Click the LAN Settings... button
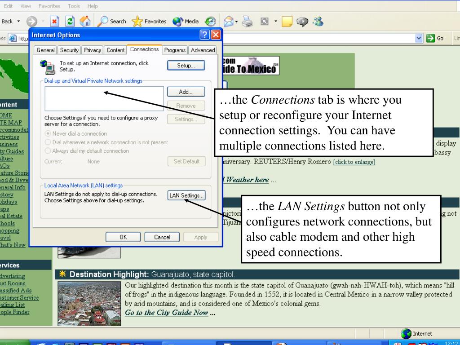 pos(186,195)
